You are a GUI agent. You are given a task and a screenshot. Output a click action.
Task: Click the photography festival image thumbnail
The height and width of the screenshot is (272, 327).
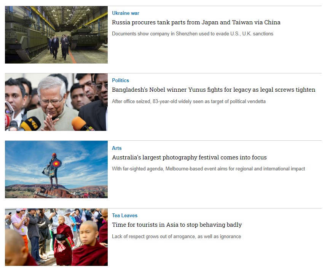coord(56,169)
